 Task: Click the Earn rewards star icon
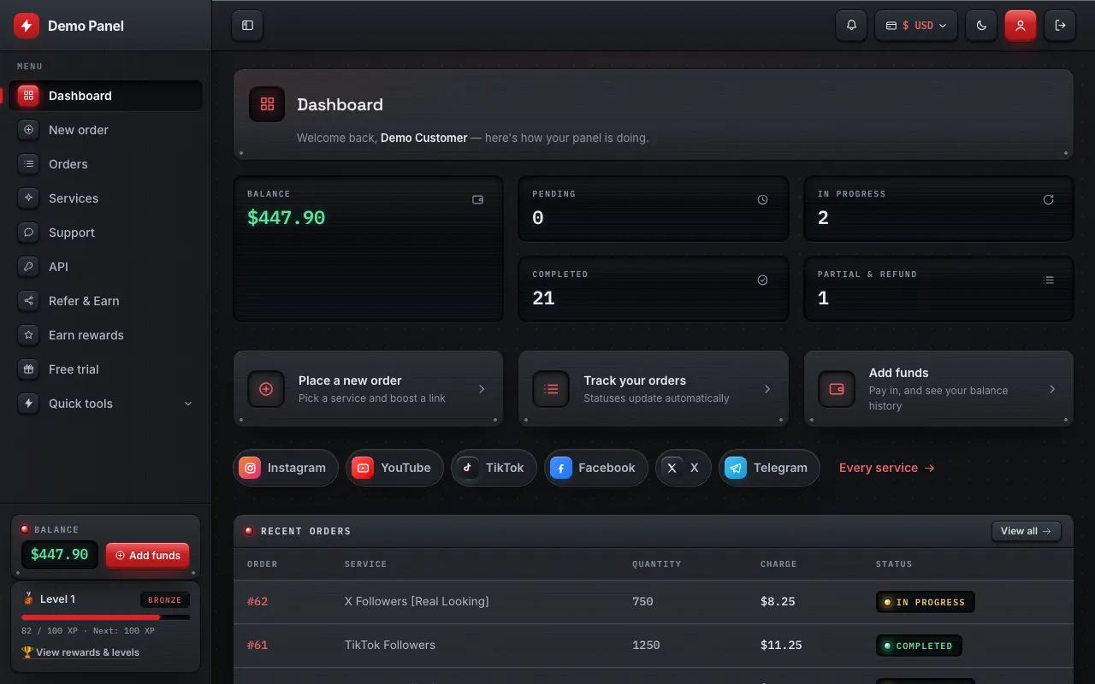pos(28,335)
